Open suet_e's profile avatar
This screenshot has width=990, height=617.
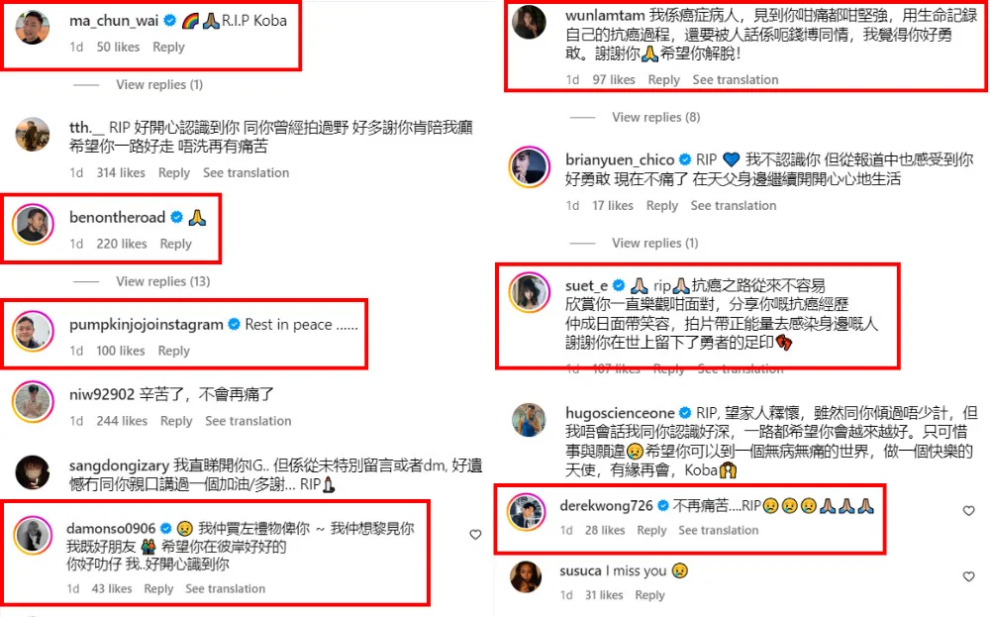click(529, 292)
